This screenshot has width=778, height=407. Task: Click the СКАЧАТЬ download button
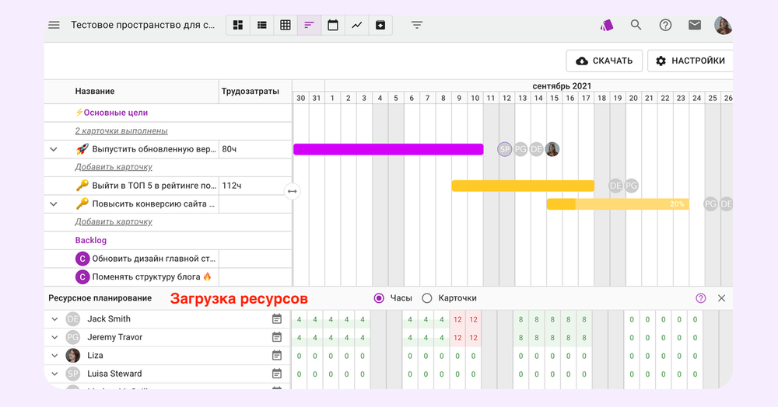605,61
